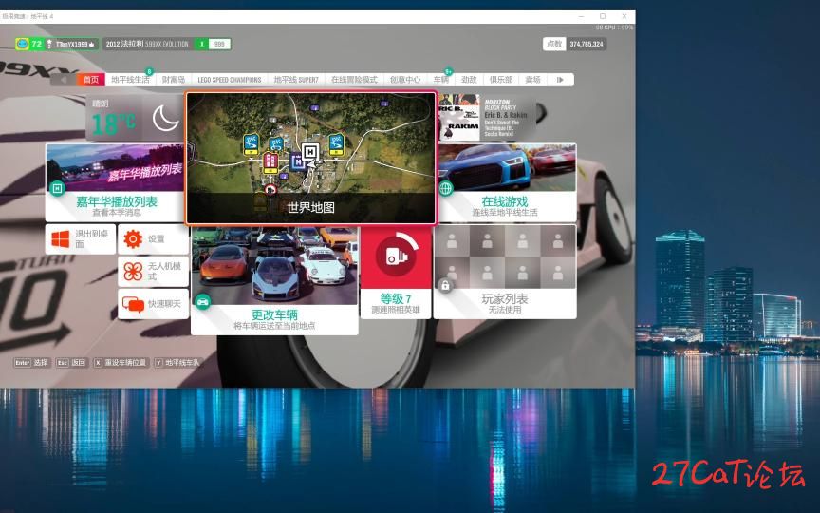Click the 2012 法拉利 599XX Evolution label
820x513 pixels.
point(147,44)
